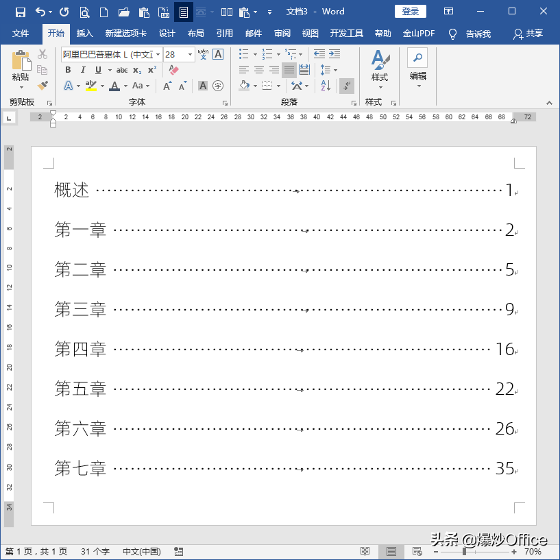The width and height of the screenshot is (560, 560).
Task: Expand the borders dropdown arrow
Action: click(x=278, y=86)
